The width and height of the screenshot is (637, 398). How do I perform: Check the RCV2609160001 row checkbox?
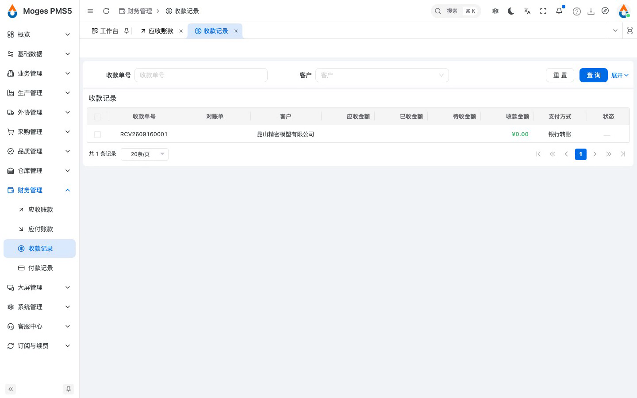click(x=98, y=134)
